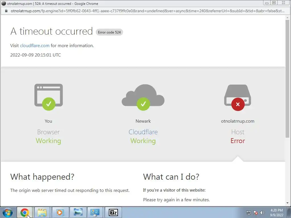
Task: Click the 'A timeout occurred' heading
Action: pos(52,31)
